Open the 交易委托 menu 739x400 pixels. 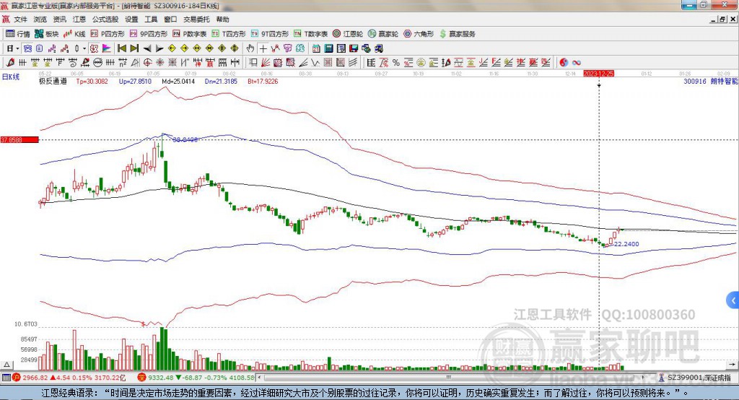[x=196, y=19]
